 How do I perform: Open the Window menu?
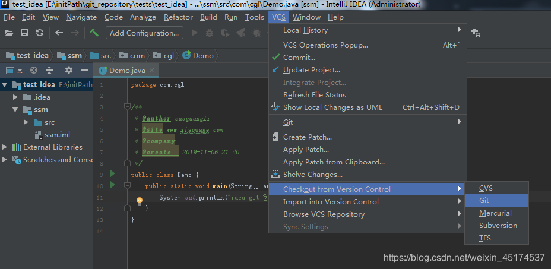click(x=306, y=17)
